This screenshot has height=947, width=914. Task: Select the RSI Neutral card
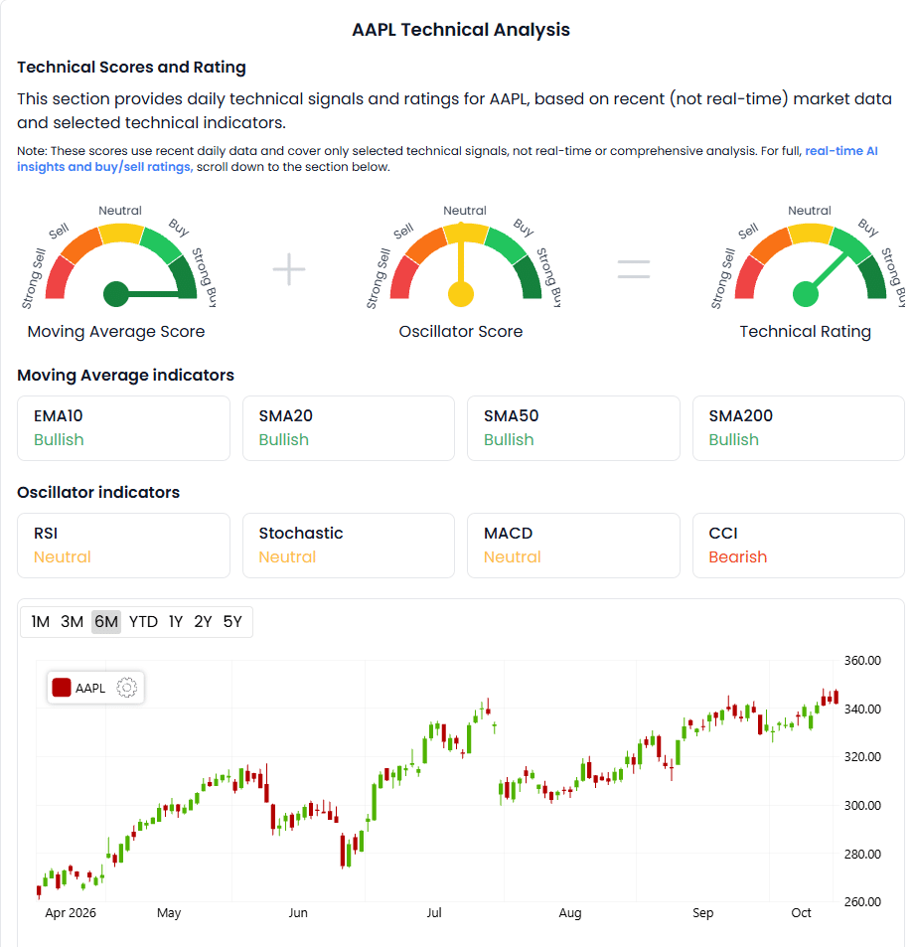point(124,546)
